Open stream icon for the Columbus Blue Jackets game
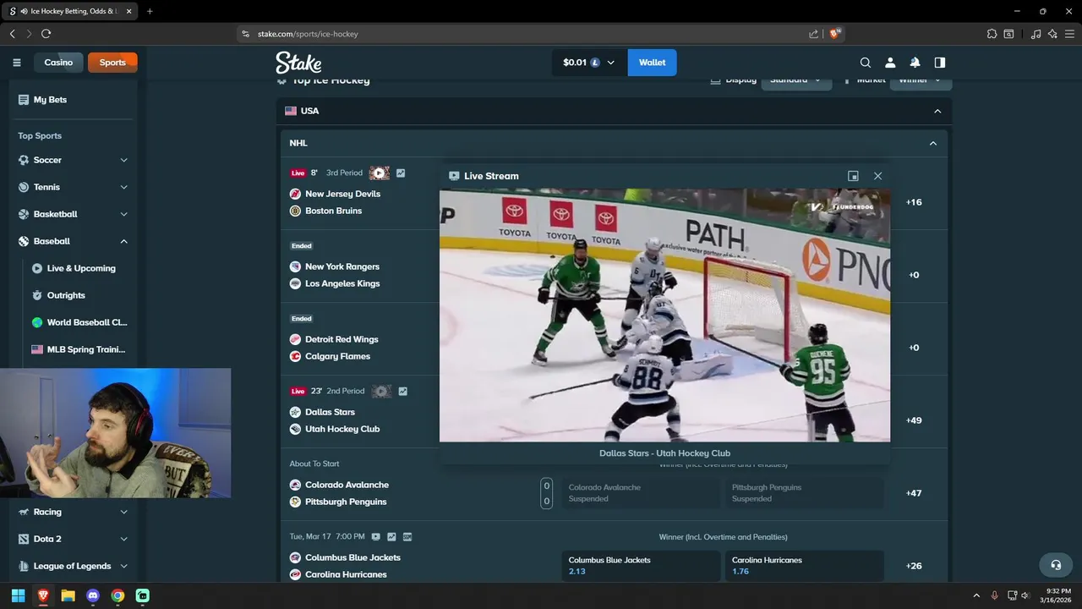1082x609 pixels. coord(375,536)
